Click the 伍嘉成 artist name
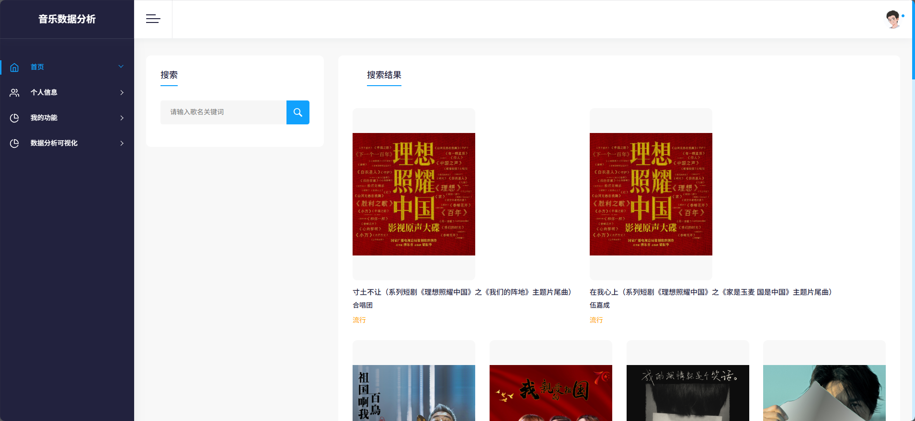 point(600,305)
